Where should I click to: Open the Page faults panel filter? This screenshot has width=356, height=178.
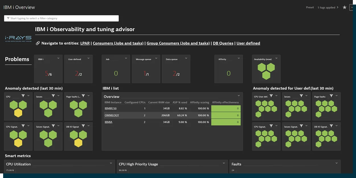[83, 96]
